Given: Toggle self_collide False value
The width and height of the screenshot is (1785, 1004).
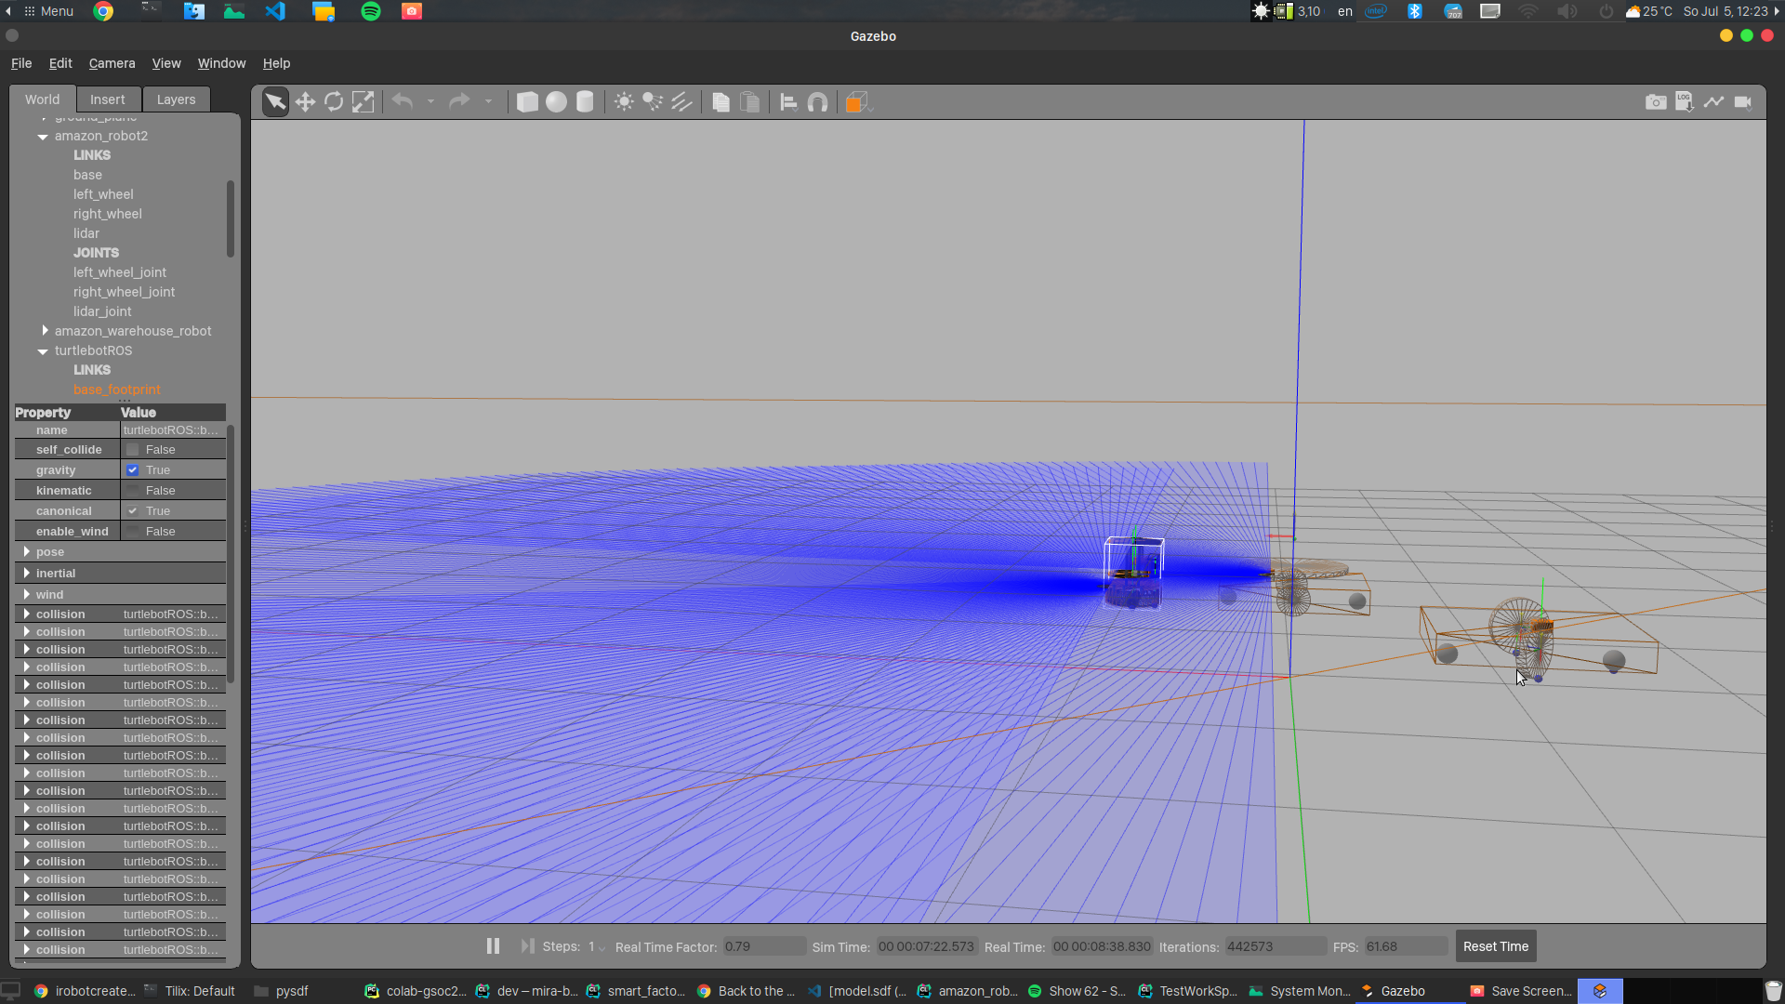Looking at the screenshot, I should point(132,450).
